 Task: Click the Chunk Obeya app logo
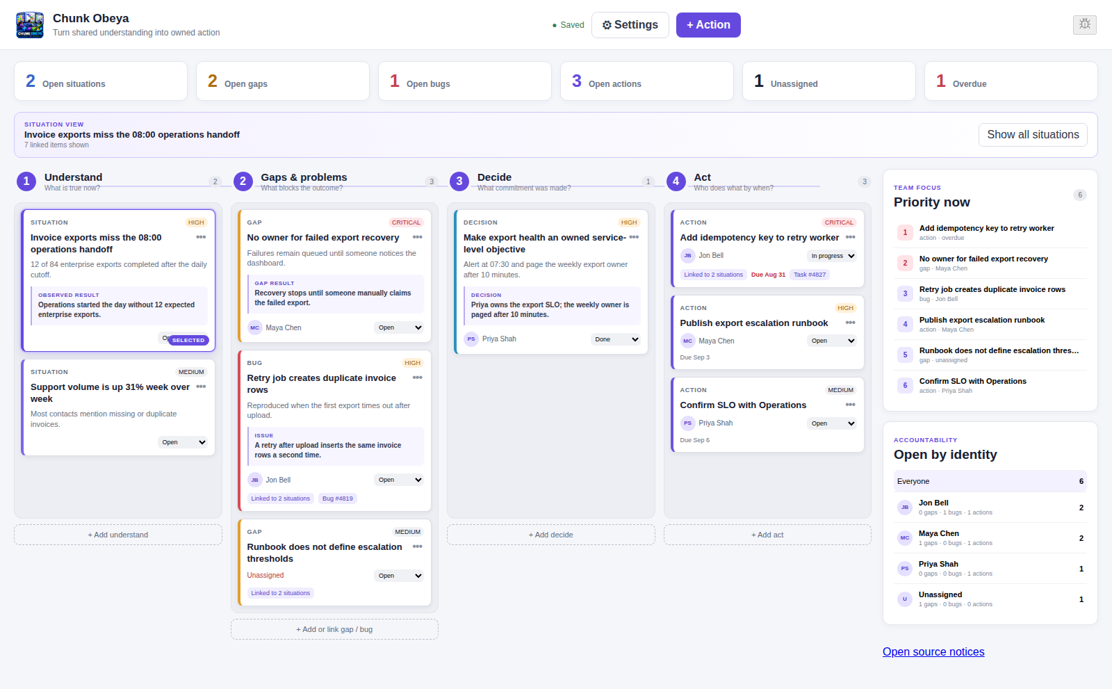pyautogui.click(x=30, y=25)
